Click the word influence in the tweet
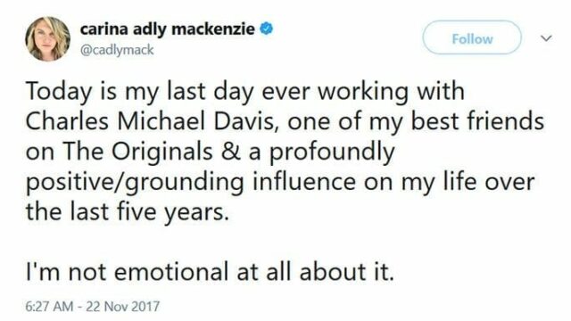 coord(304,181)
